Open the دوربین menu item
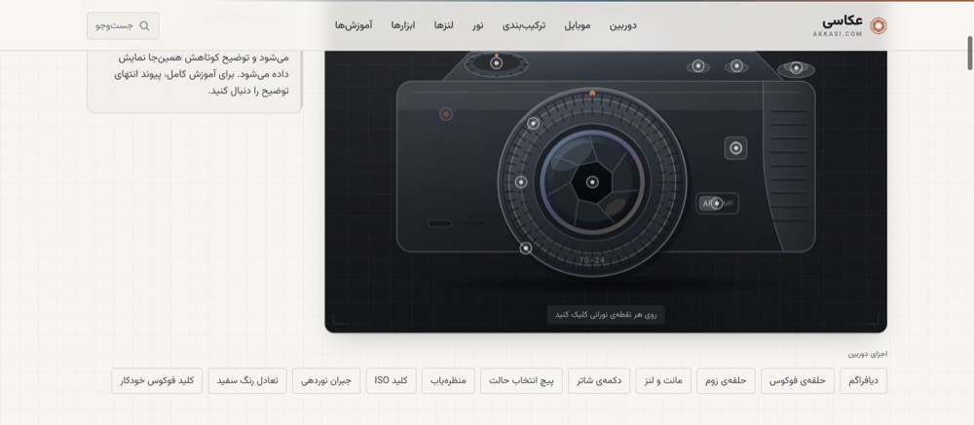The width and height of the screenshot is (974, 425). point(622,25)
